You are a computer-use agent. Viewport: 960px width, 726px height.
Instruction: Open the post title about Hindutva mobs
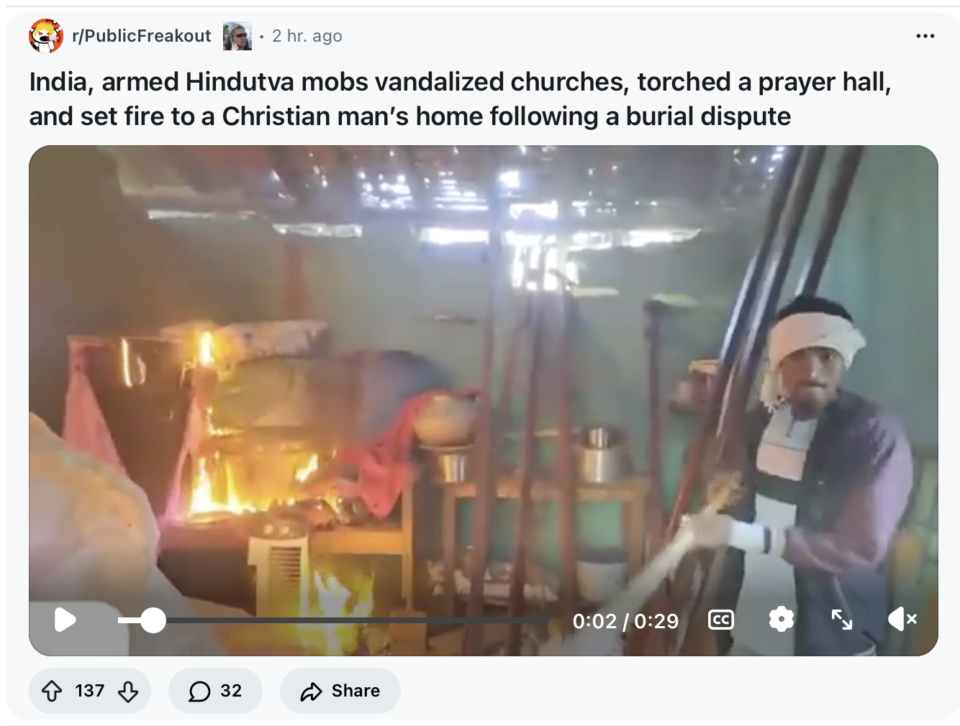461,99
